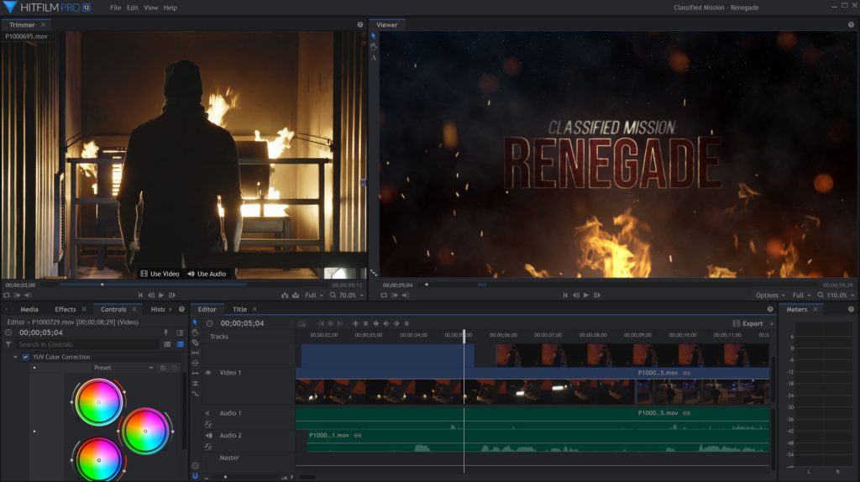The height and width of the screenshot is (482, 860).
Task: Collapse the YUV Color Correction effect
Action: (x=15, y=357)
